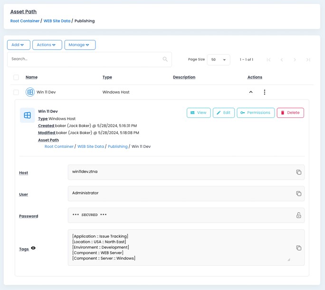Copy the User field value
This screenshot has width=325, height=290.
click(x=298, y=193)
